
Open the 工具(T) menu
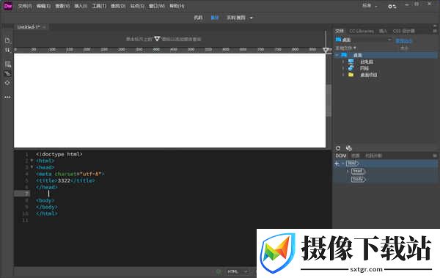point(99,6)
